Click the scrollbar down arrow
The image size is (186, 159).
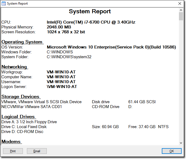pos(181,143)
